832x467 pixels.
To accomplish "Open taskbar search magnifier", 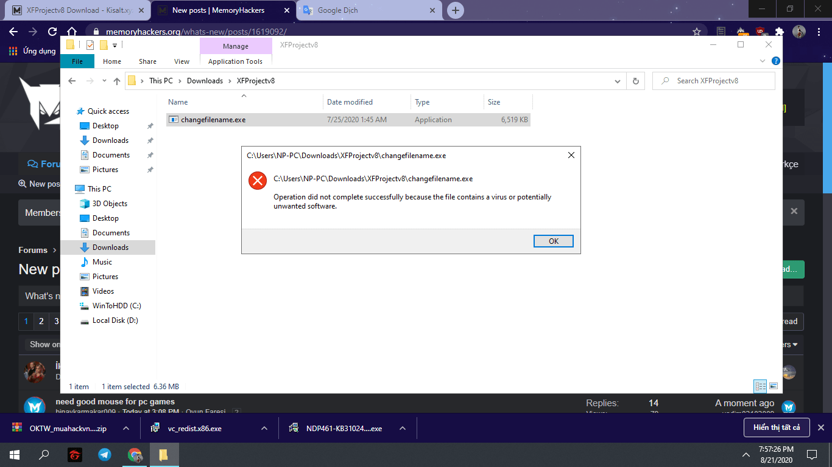I will (x=44, y=454).
